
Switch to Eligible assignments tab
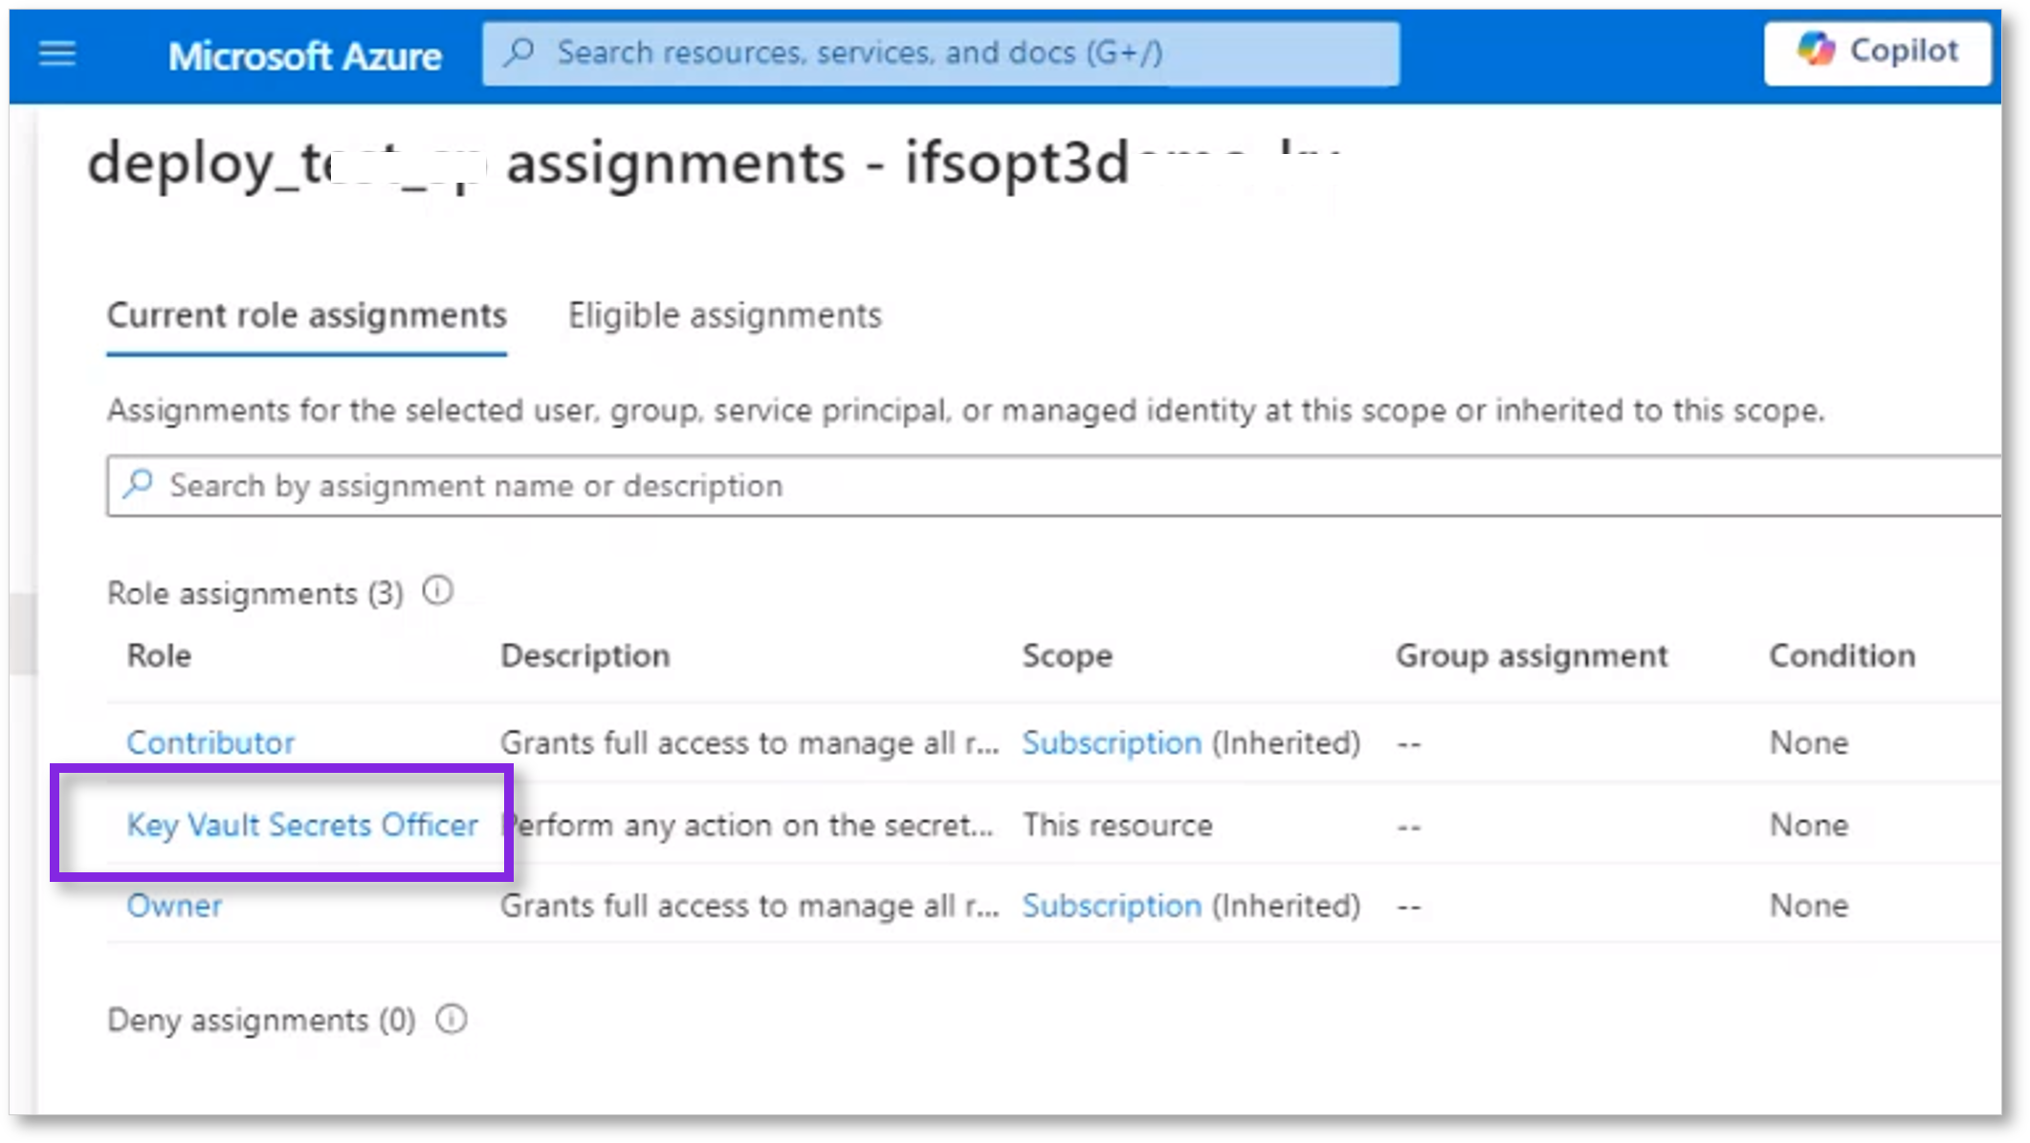(x=725, y=316)
